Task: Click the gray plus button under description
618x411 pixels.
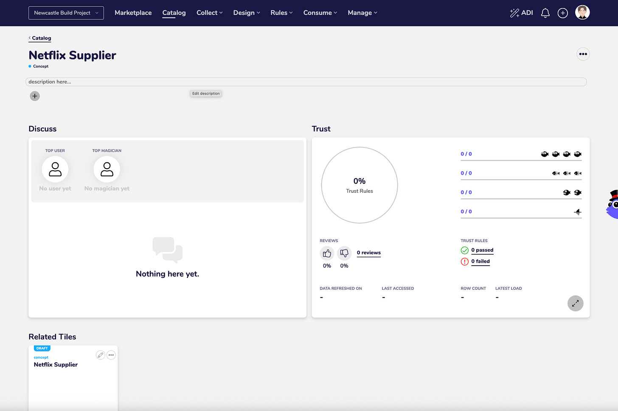Action: (x=35, y=96)
